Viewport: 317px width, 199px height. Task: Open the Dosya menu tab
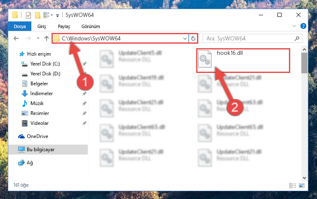coord(20,26)
